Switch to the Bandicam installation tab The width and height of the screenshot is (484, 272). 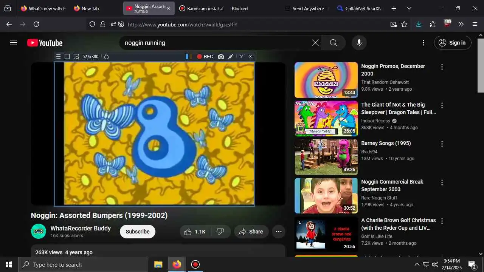pyautogui.click(x=201, y=8)
